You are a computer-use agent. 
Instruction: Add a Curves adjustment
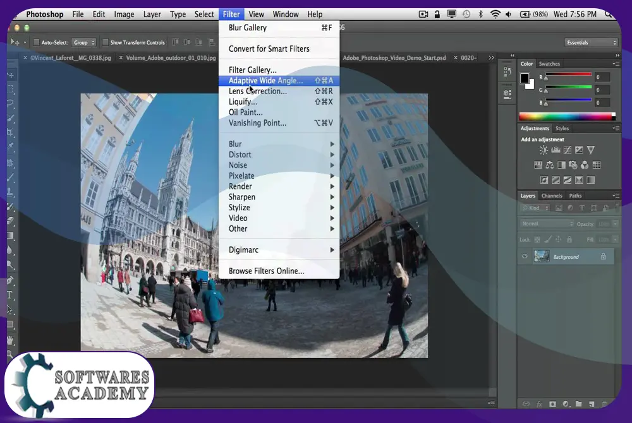[x=567, y=150]
